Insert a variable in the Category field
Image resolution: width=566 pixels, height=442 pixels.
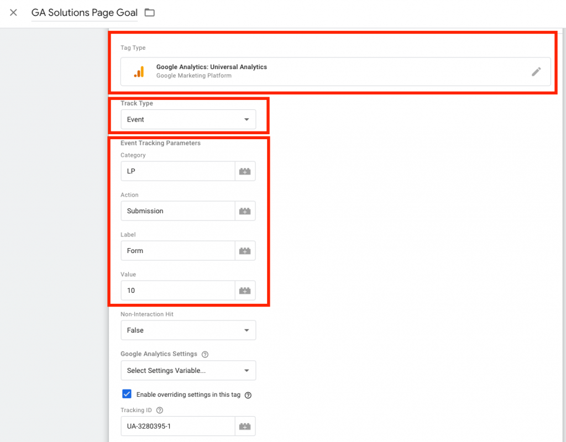(245, 171)
